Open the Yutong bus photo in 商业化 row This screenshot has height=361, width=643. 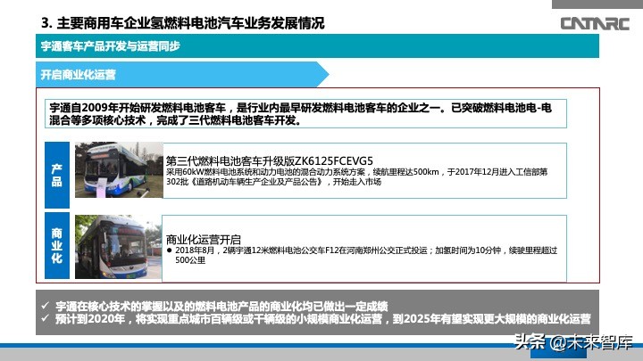pos(118,247)
